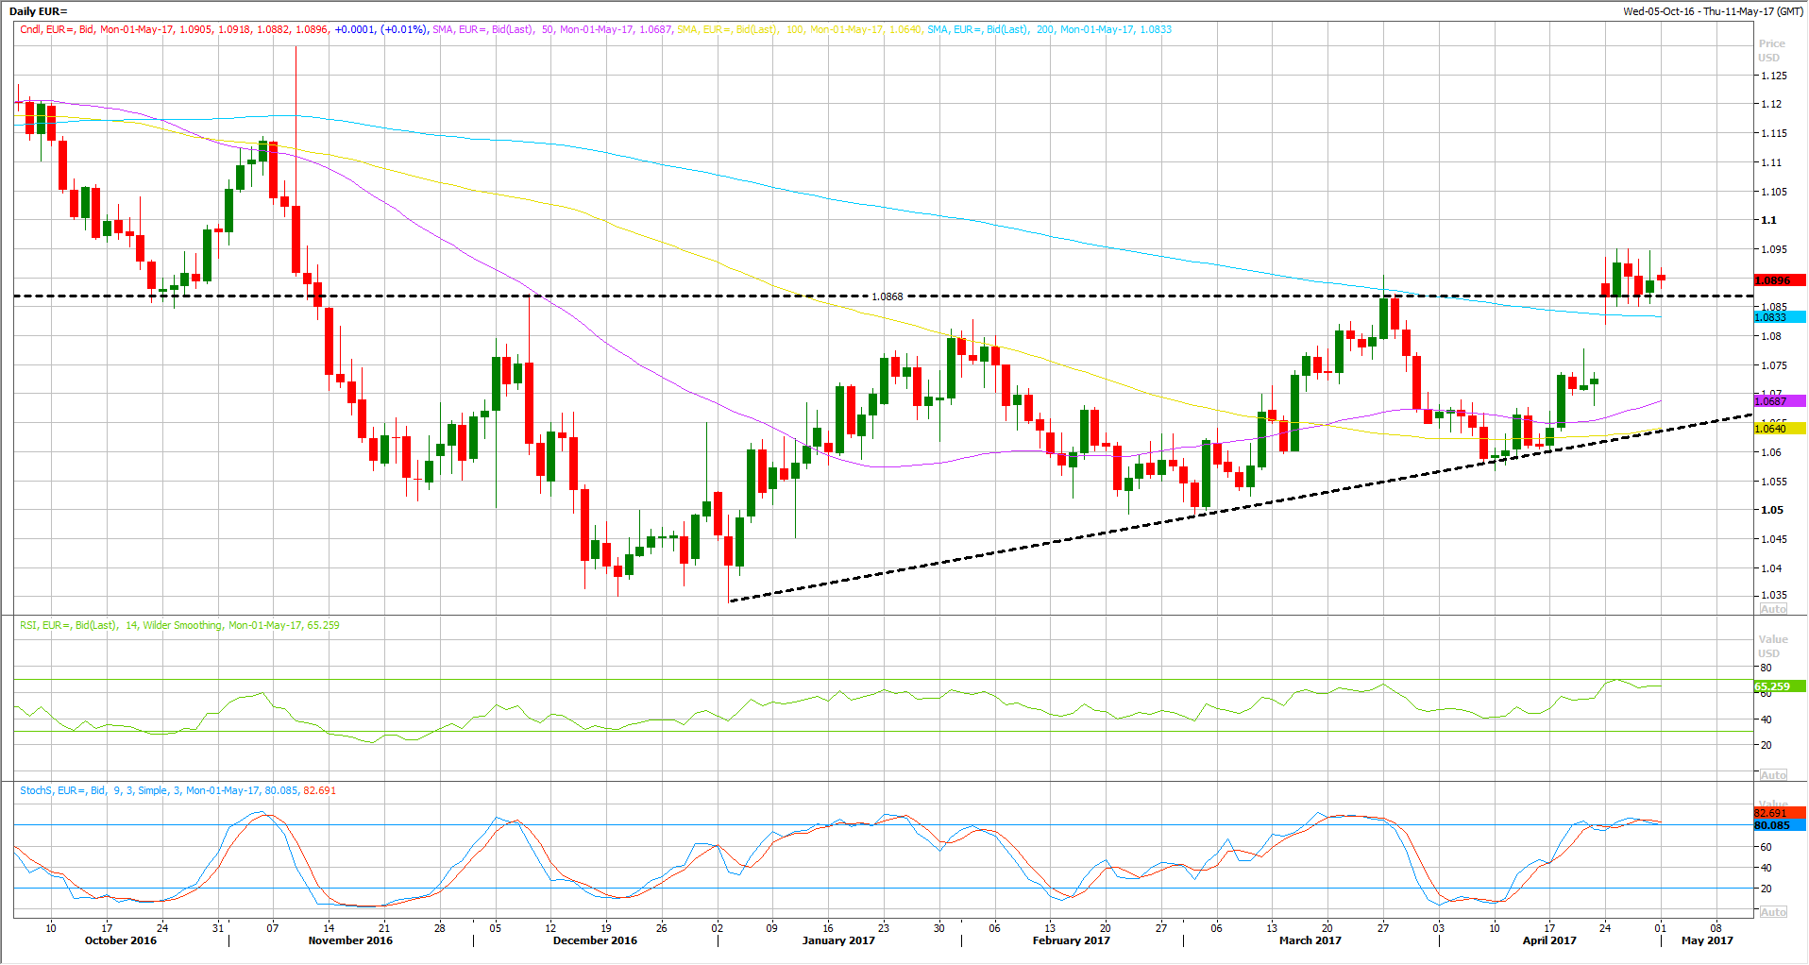Click the blue 80.085 stochastic value tag
This screenshot has height=965, width=1809.
1780,825
